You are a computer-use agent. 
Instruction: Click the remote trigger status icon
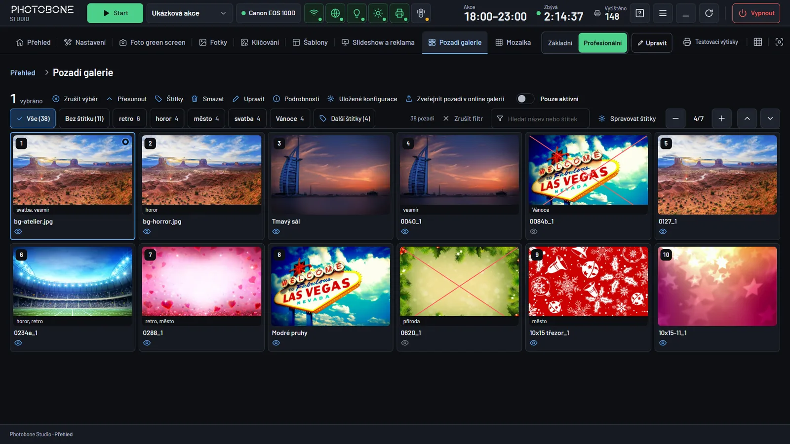[421, 13]
